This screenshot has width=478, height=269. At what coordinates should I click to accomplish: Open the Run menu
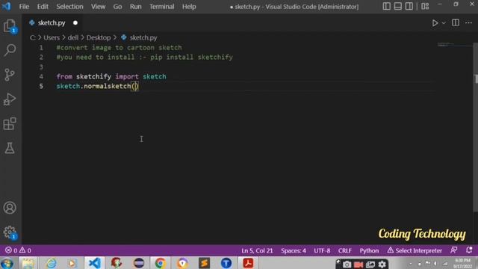(135, 7)
